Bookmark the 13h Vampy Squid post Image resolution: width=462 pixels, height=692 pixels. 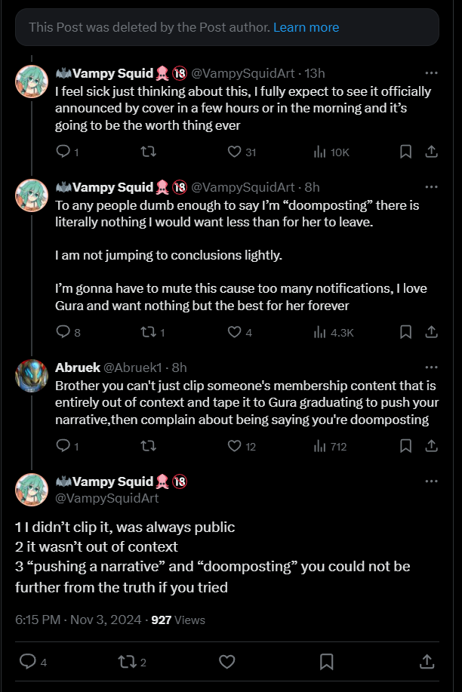coord(405,152)
